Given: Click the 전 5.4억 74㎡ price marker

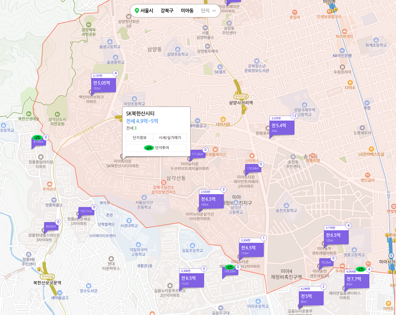Looking at the screenshot, I should [x=282, y=127].
